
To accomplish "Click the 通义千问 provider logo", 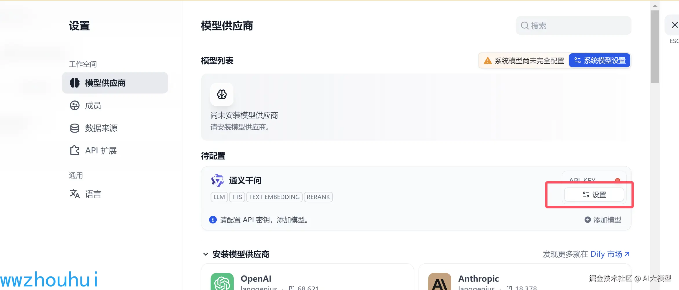I will [217, 180].
